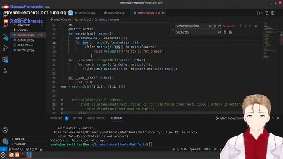
Task: Open the DEBUG CONSOLE panel tab
Action: (96, 118)
